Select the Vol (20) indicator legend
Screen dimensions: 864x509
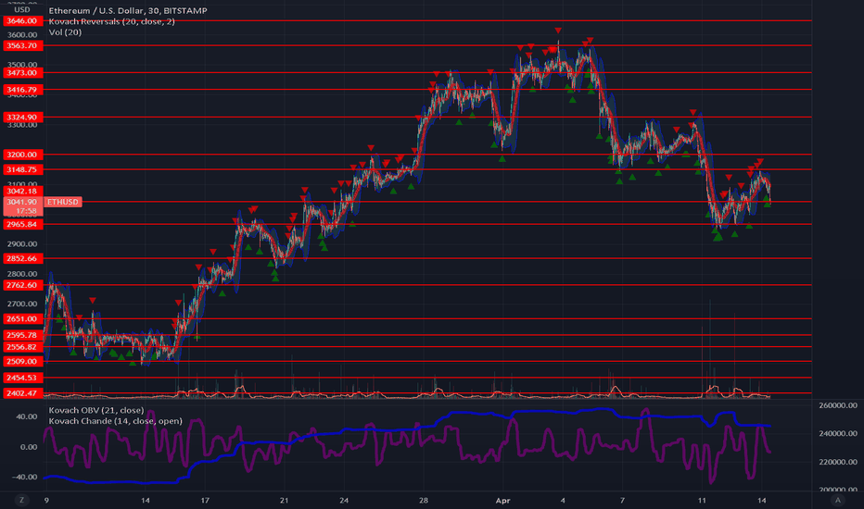tap(65, 32)
